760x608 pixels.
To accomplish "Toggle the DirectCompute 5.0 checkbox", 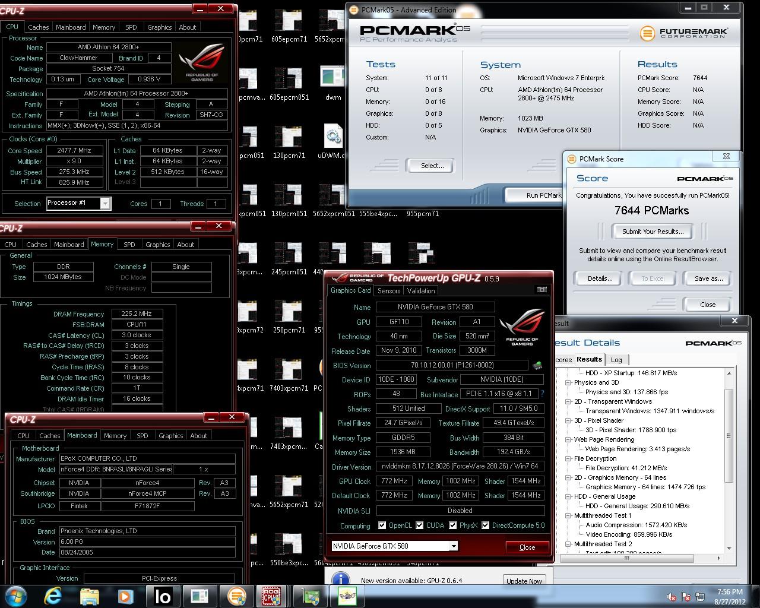I will pyautogui.click(x=485, y=525).
